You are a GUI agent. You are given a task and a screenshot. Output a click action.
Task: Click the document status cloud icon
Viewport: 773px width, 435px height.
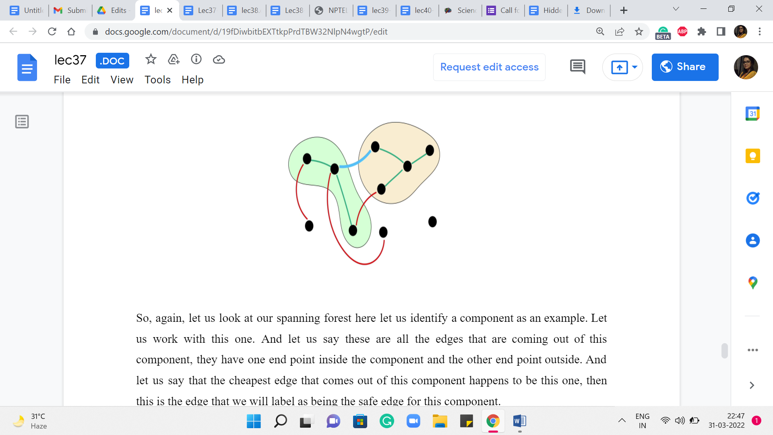[219, 60]
